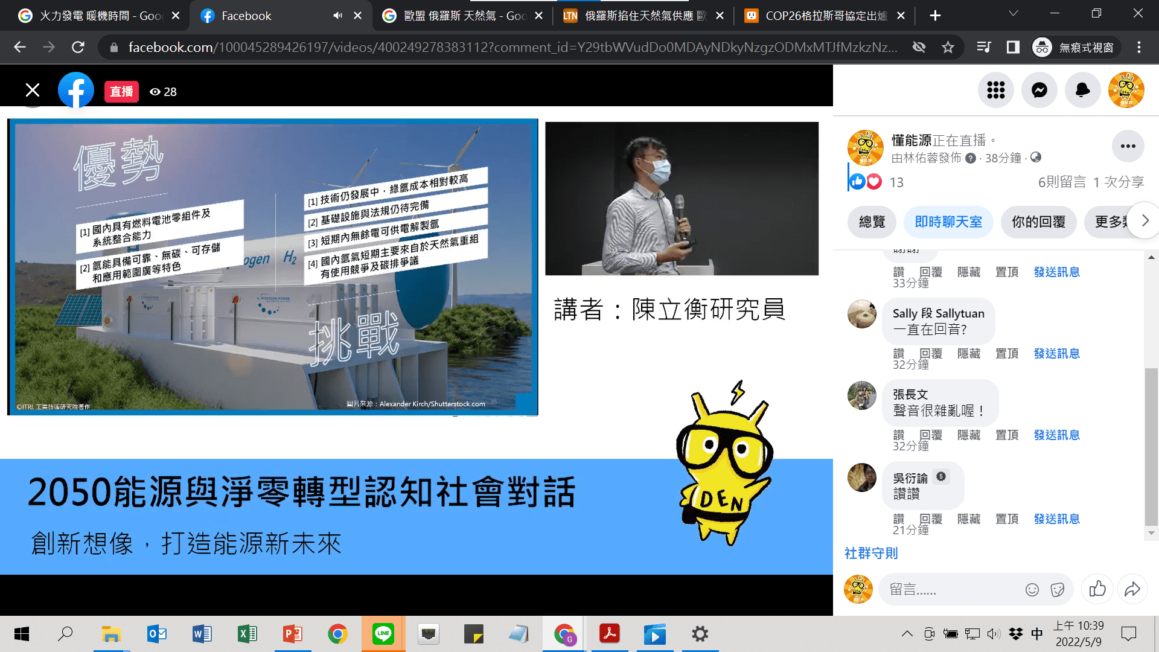
Task: Open the Messenger icon
Action: [x=1039, y=91]
